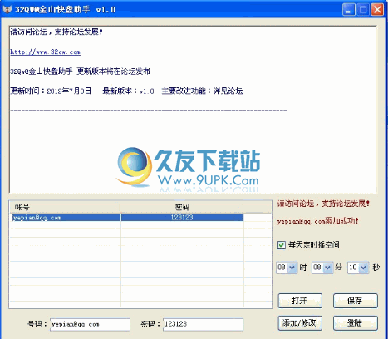Click the 123123 password cell in the list
Image resolution: width=388 pixels, height=339 pixels.
pyautogui.click(x=182, y=218)
